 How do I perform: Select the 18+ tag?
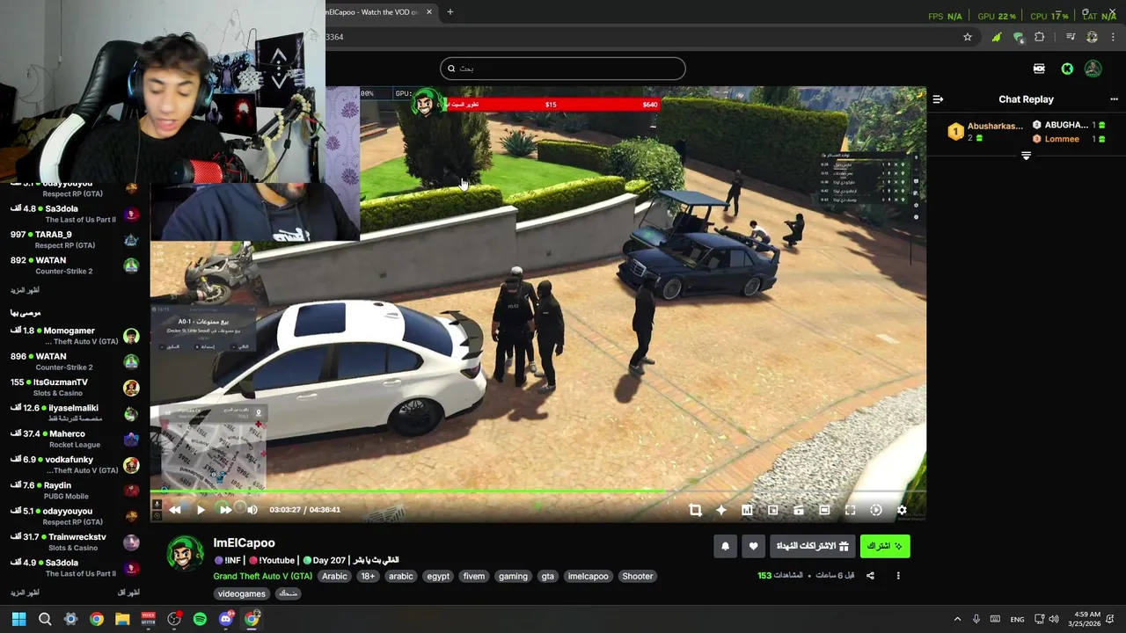tap(368, 577)
